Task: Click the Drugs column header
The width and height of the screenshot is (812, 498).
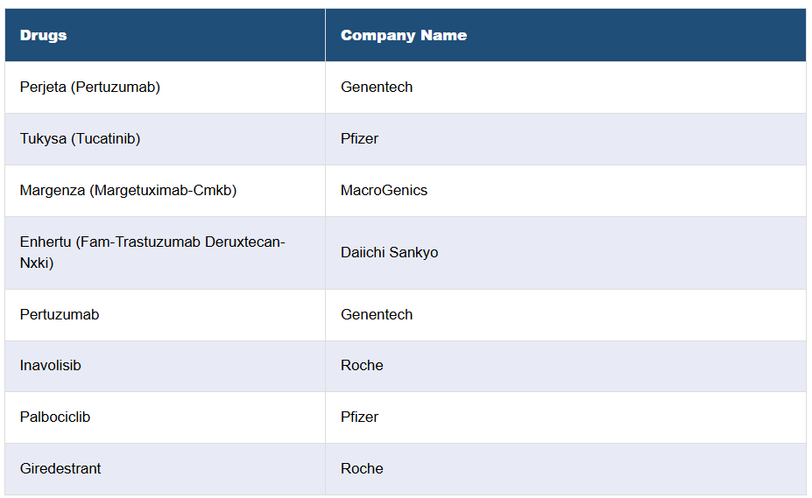Action: tap(44, 36)
